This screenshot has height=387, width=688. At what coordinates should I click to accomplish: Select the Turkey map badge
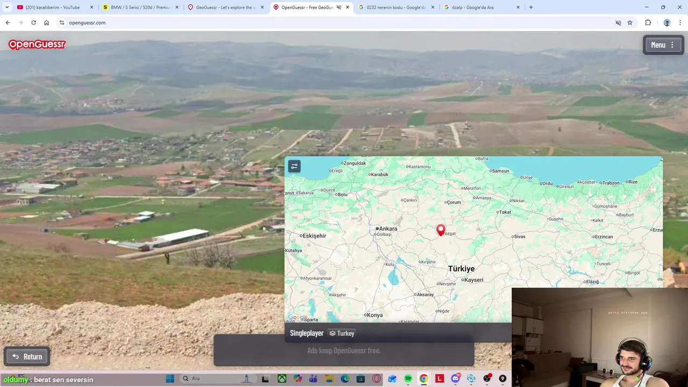click(x=342, y=333)
